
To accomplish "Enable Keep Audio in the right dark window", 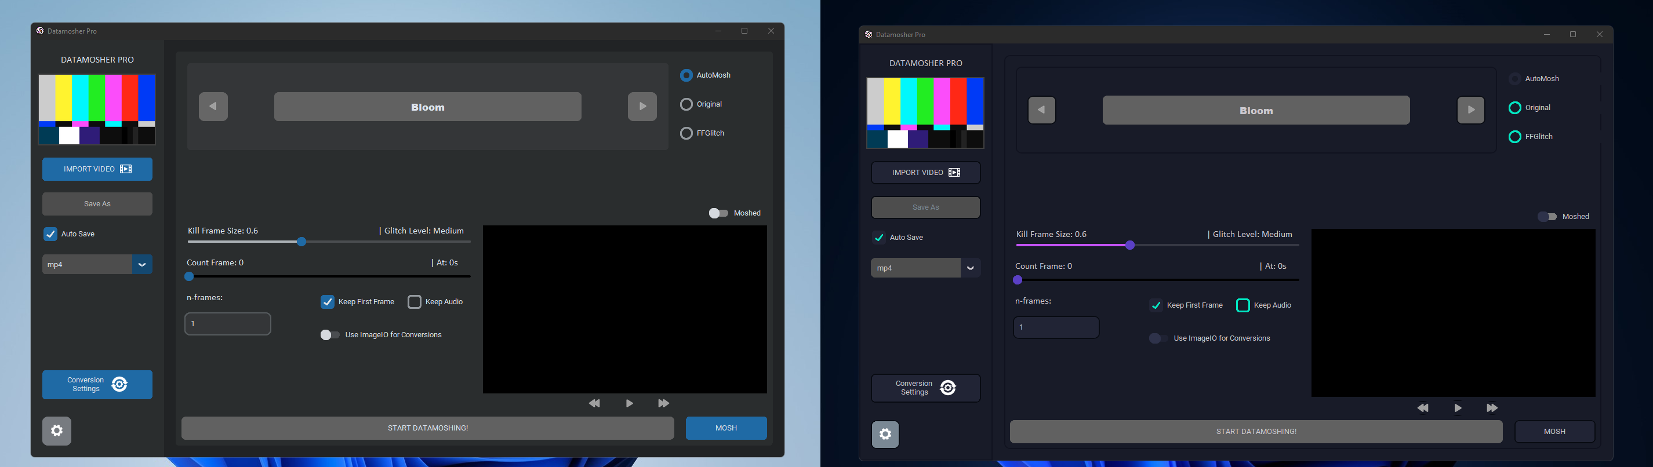I will [x=1243, y=305].
